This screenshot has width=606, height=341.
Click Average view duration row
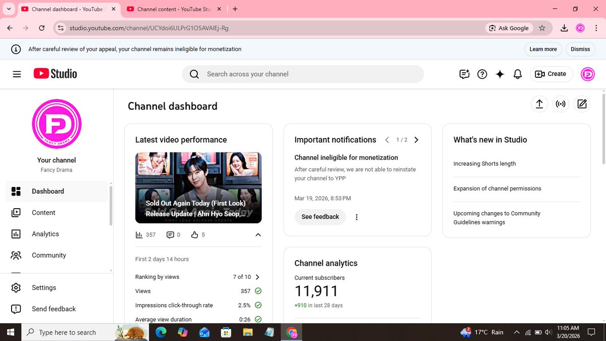tap(198, 319)
